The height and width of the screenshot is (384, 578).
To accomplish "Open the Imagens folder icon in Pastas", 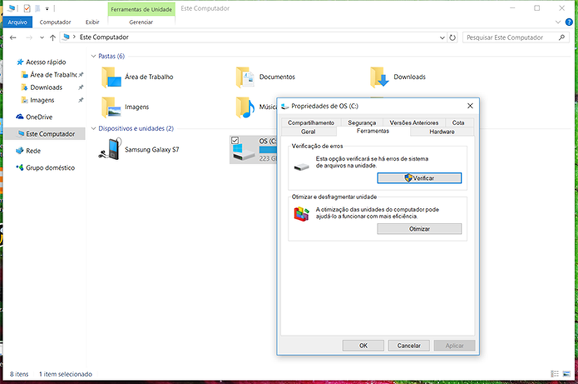I will coord(112,107).
